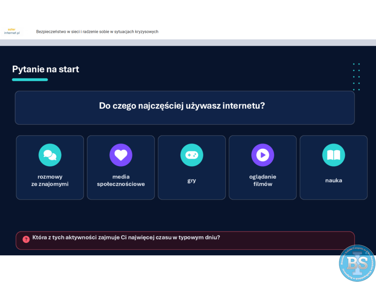376x282 pixels.
Task: Click the "Która z tych aktywności" question text
Action: pos(126,238)
